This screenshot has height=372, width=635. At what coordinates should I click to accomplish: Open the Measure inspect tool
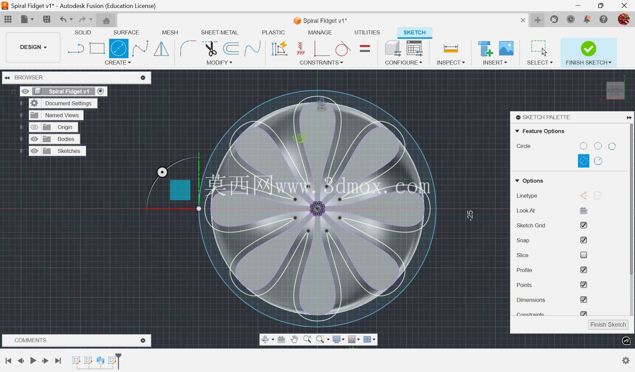click(x=451, y=49)
